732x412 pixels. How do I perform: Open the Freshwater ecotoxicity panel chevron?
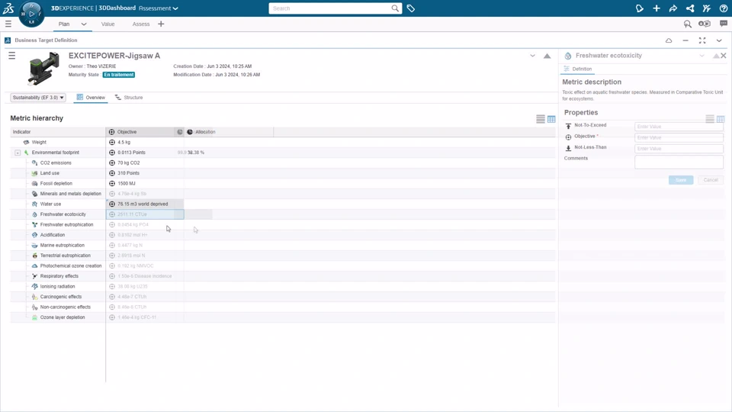[701, 56]
